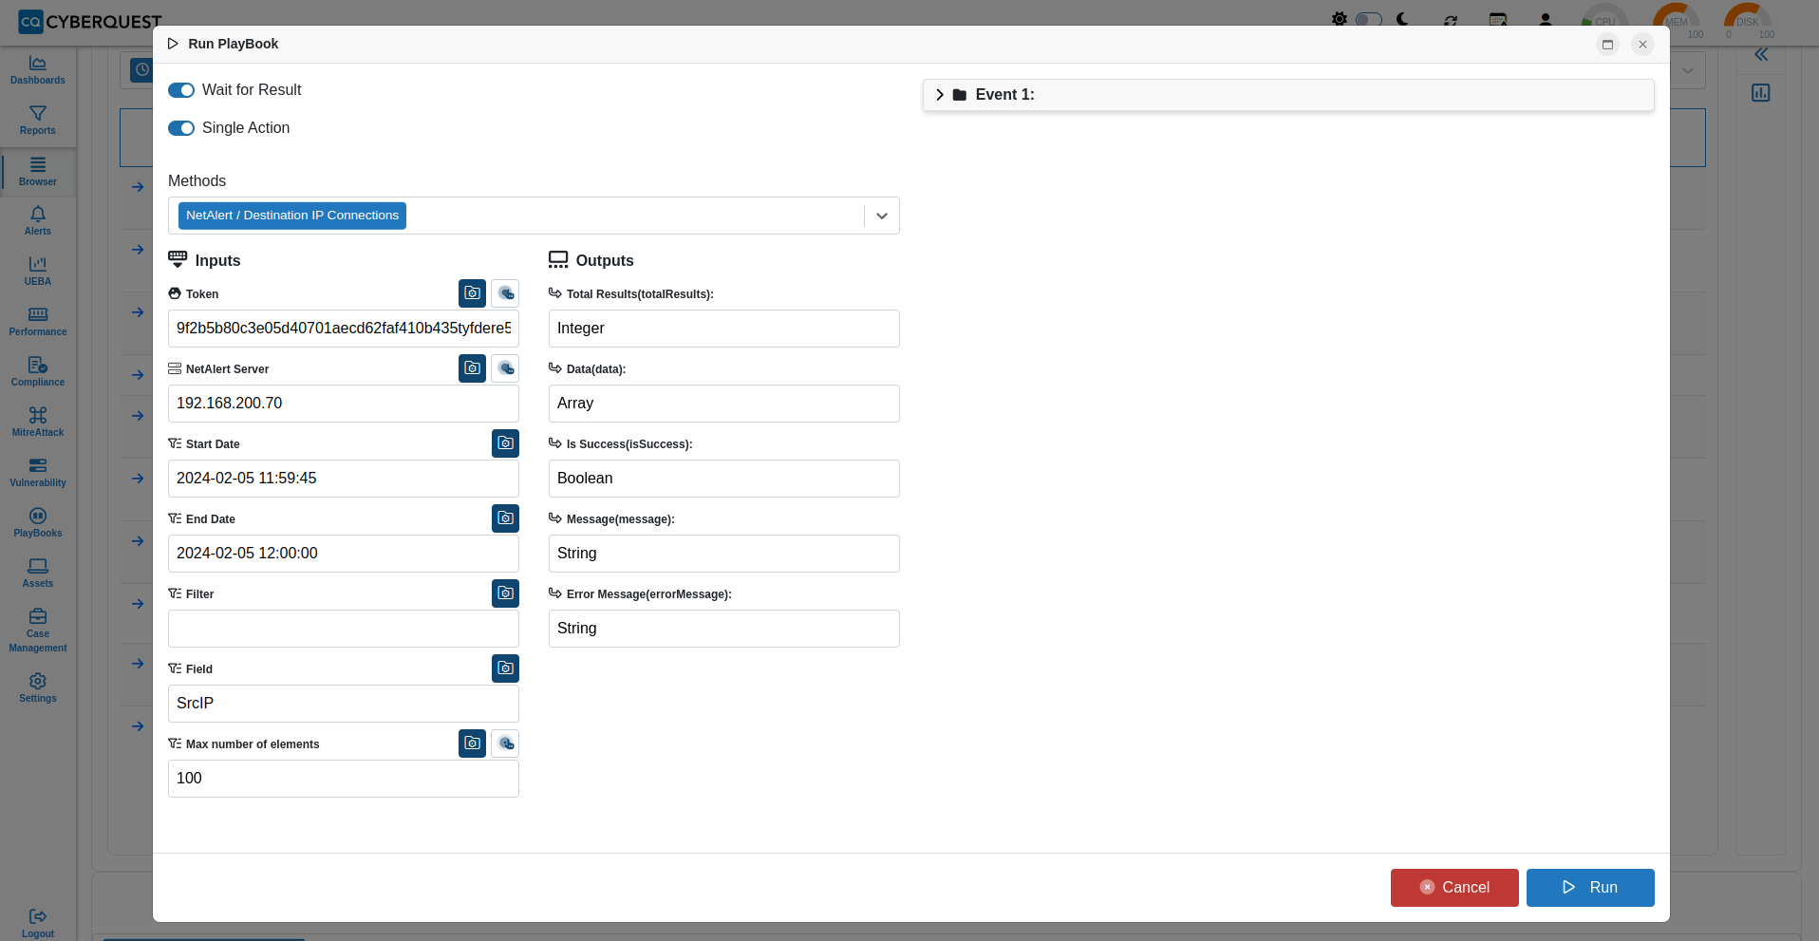
Task: Click Logout in the sidebar
Action: 38,924
